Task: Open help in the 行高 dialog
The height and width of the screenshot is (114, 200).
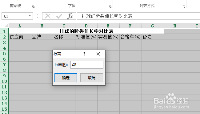Action: pos(84,54)
